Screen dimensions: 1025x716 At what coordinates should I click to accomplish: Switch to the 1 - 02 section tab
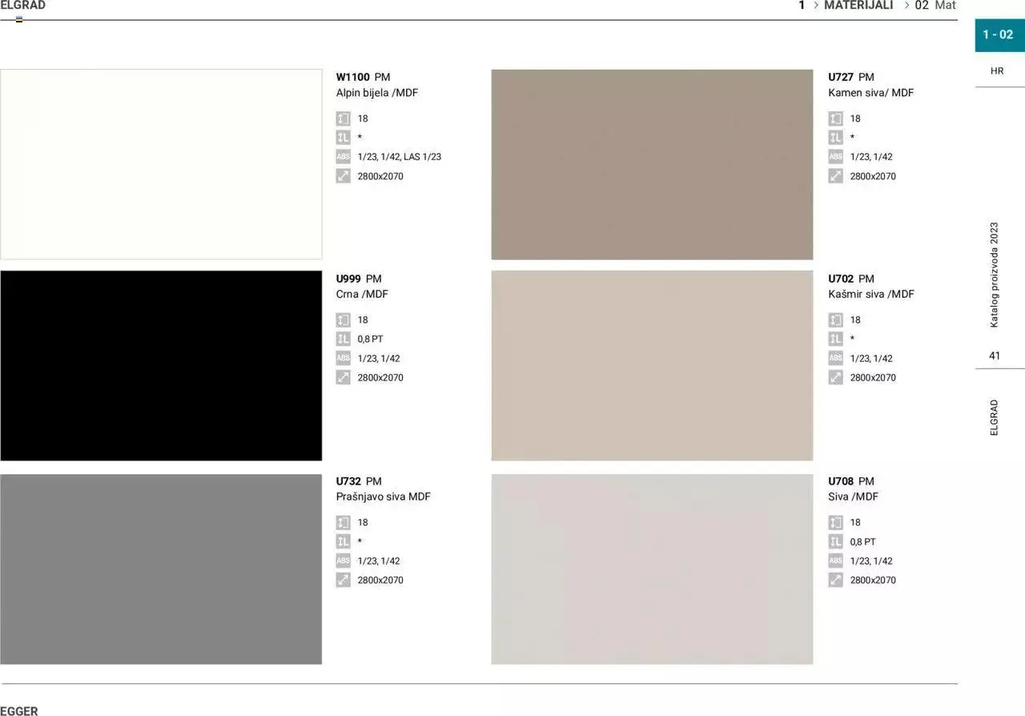[x=999, y=34]
